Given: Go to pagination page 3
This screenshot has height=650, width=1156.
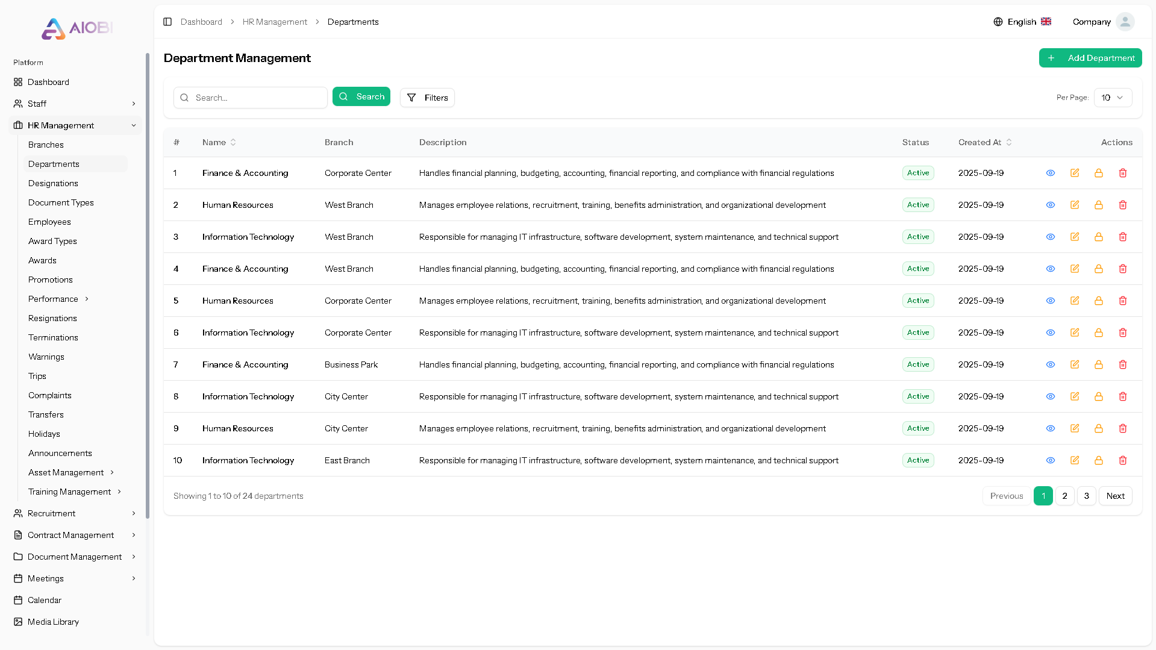Looking at the screenshot, I should tap(1086, 496).
